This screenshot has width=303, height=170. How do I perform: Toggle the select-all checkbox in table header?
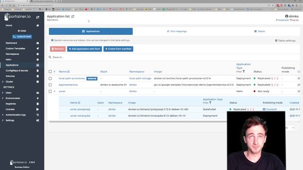tap(50, 72)
